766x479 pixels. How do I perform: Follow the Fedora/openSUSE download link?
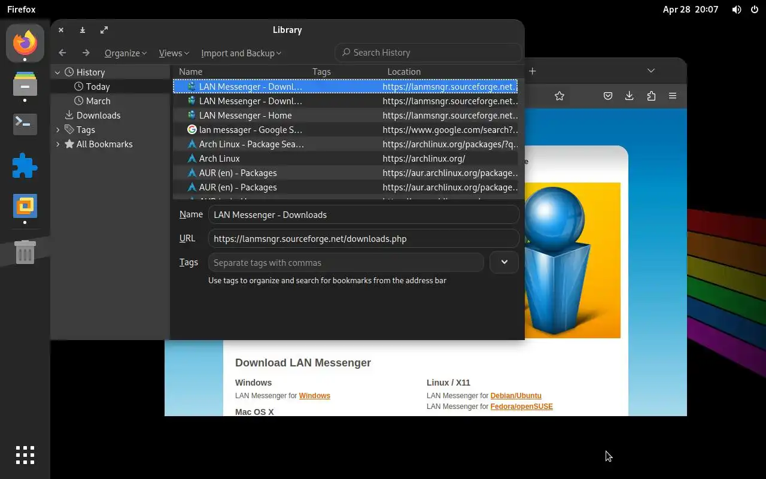click(522, 407)
